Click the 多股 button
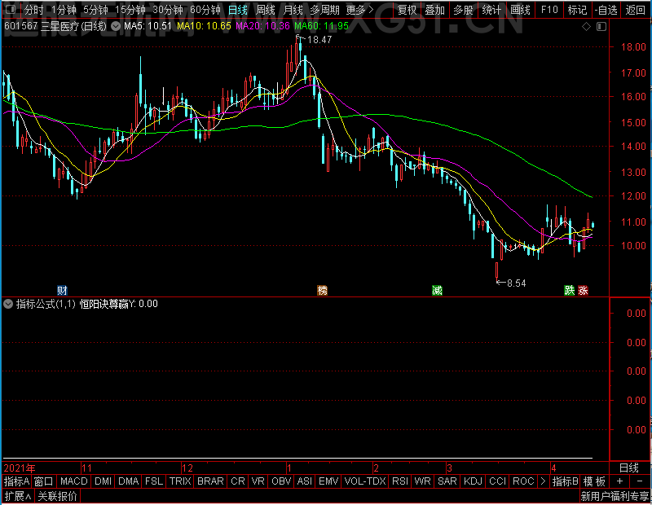Screen dimensions: 652x505 coord(463,10)
